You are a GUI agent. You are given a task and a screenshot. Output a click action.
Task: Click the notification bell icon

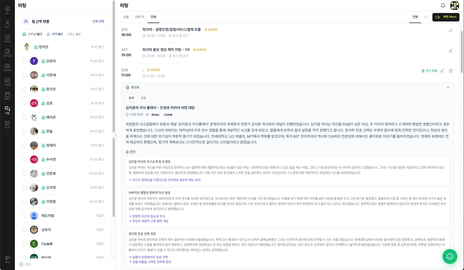[x=443, y=5]
